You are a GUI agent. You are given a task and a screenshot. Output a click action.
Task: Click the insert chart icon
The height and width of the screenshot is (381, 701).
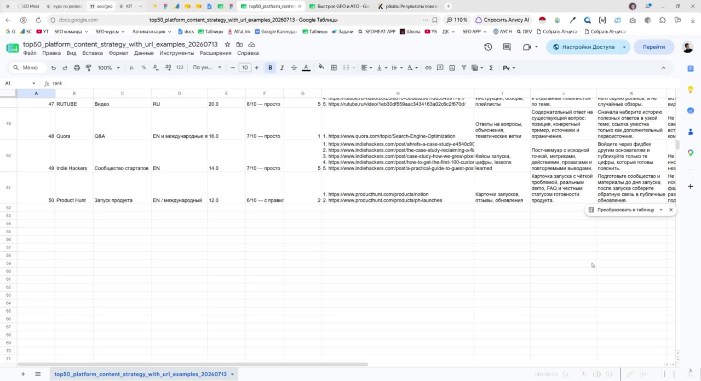[452, 68]
